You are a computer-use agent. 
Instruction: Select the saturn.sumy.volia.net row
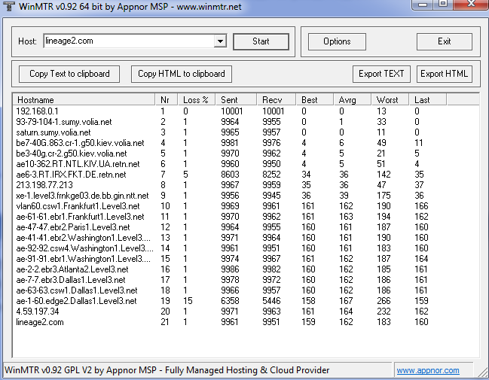point(246,132)
